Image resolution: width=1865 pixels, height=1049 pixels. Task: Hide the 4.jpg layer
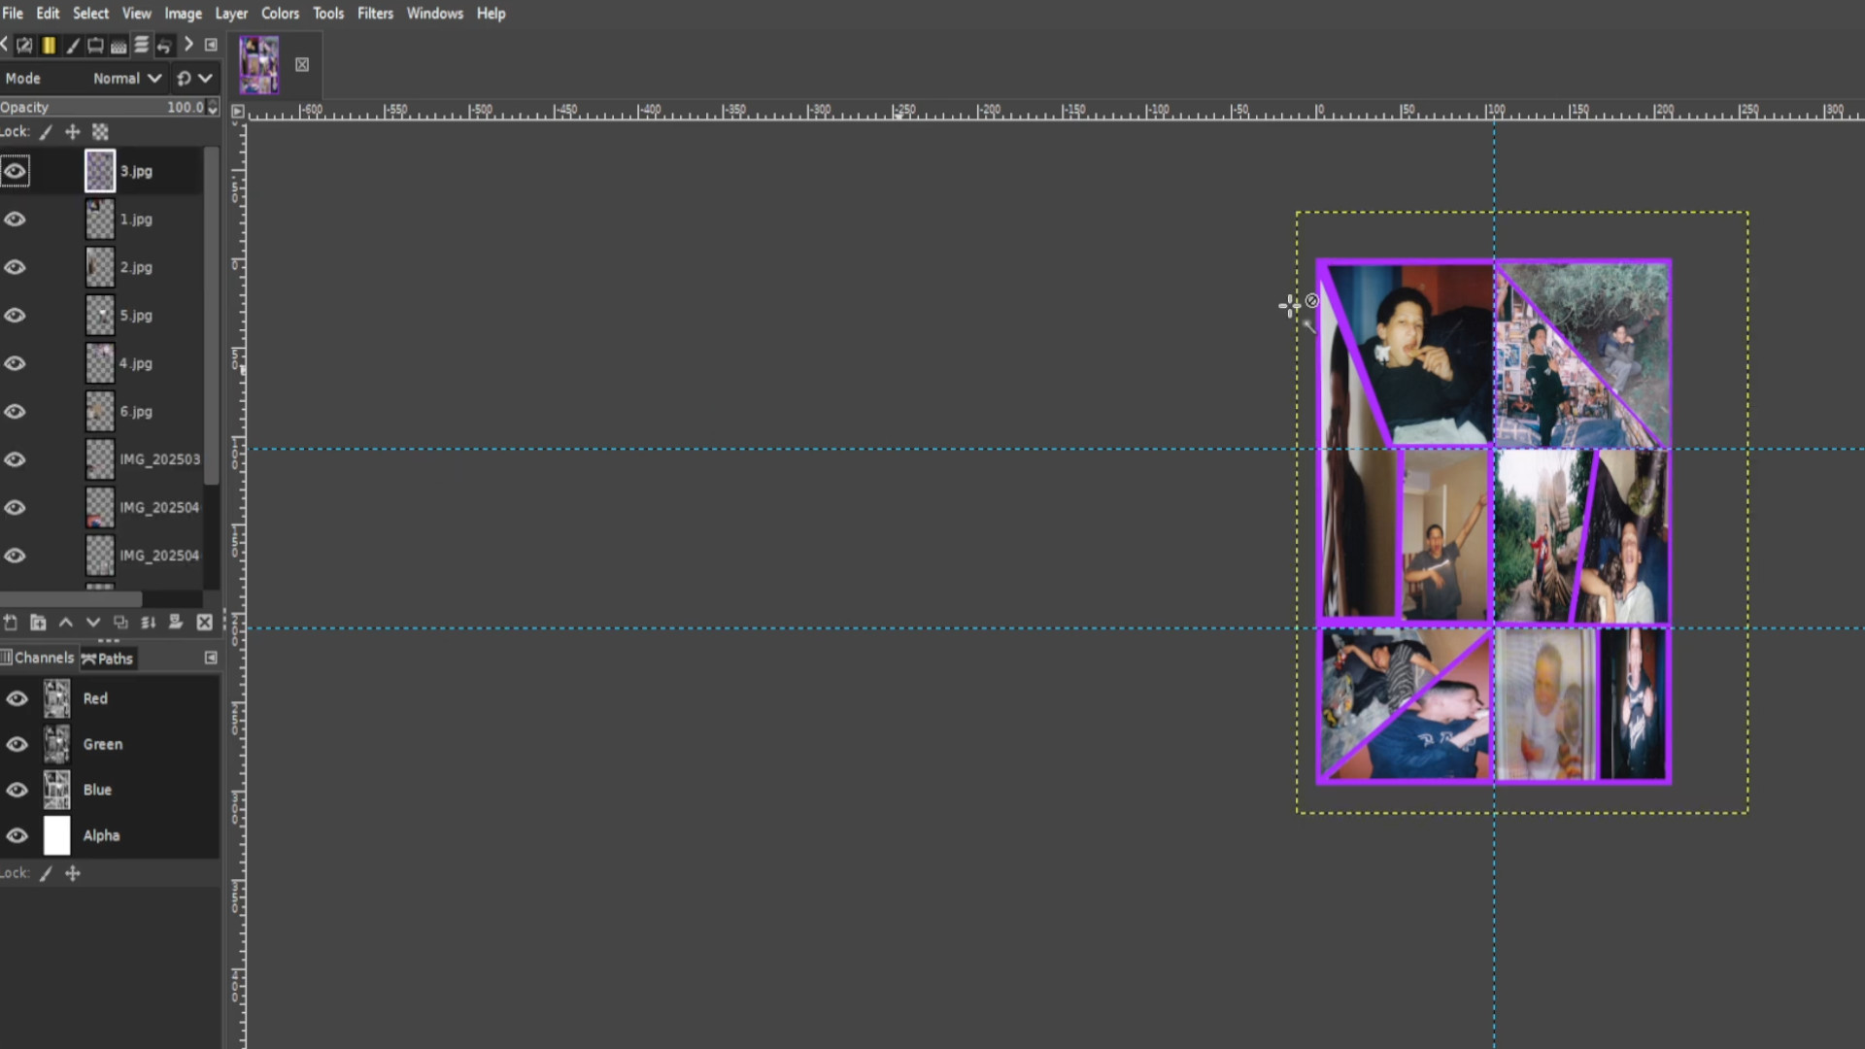pos(15,364)
